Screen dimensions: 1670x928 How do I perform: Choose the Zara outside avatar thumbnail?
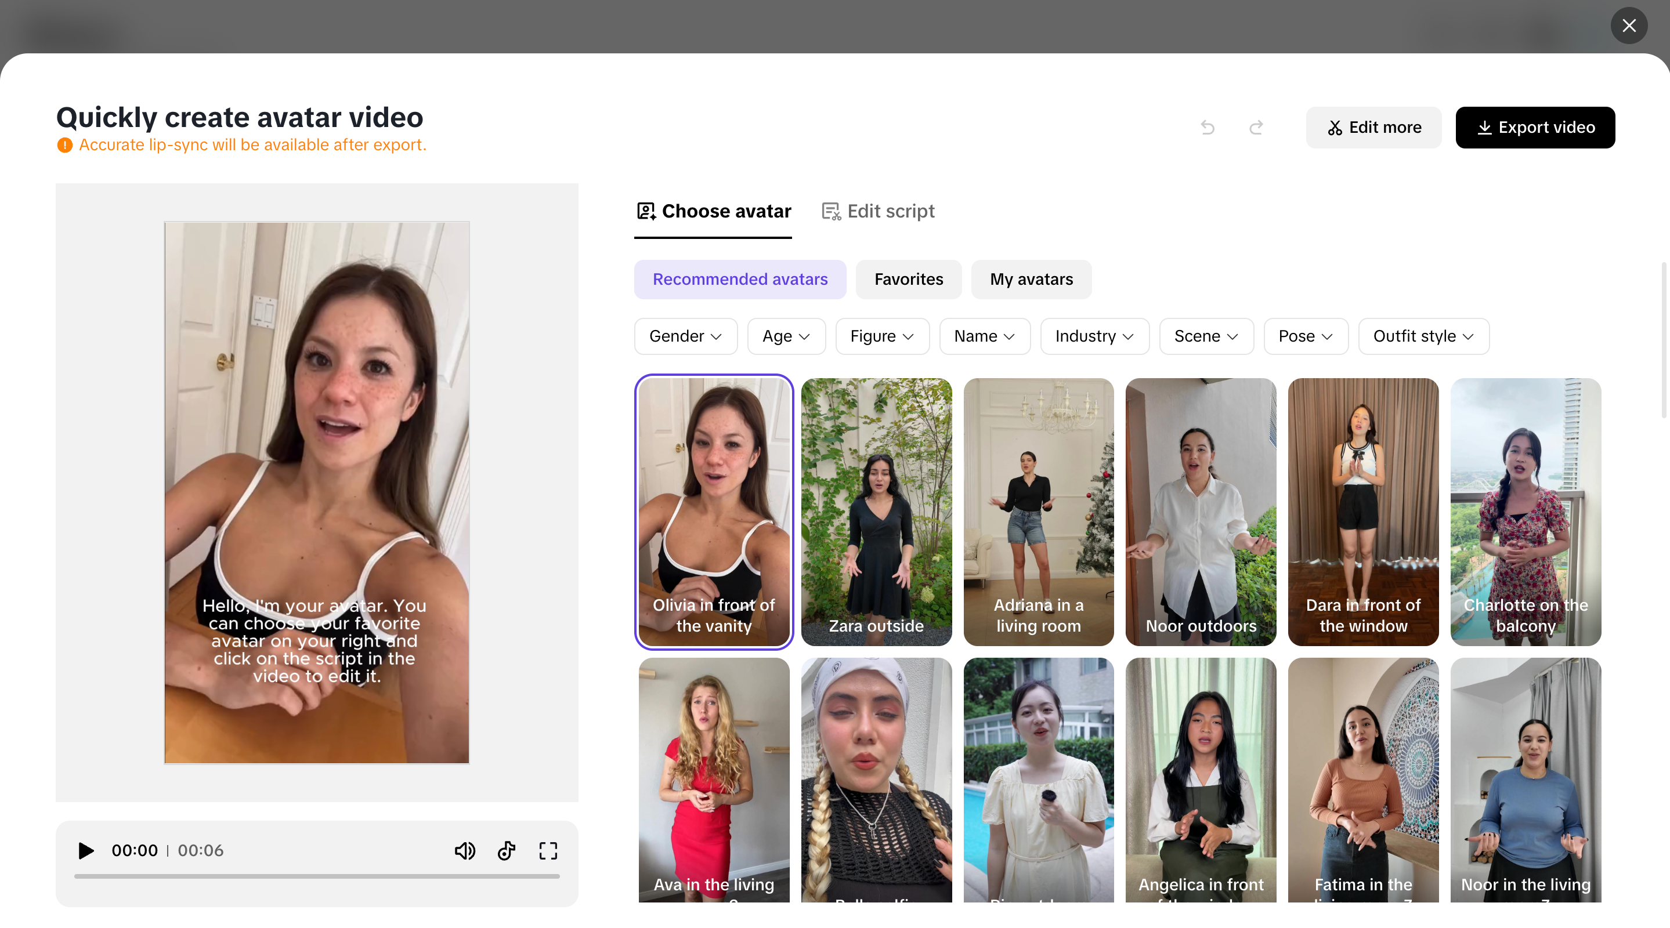(876, 512)
